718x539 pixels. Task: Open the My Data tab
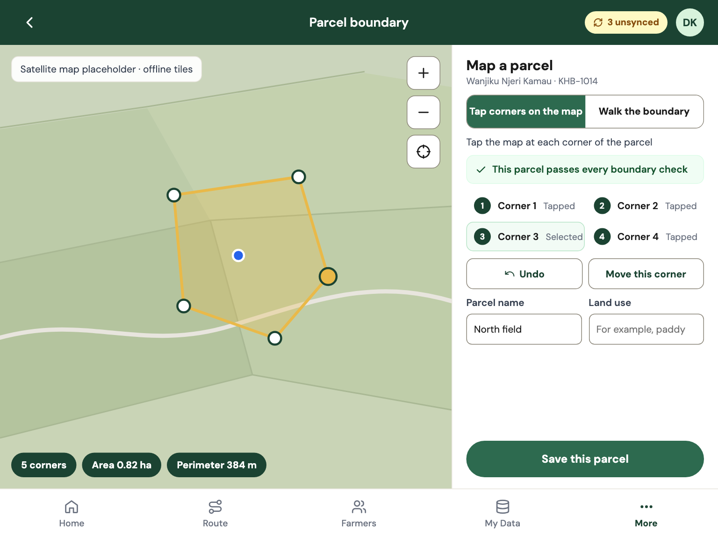click(x=503, y=514)
